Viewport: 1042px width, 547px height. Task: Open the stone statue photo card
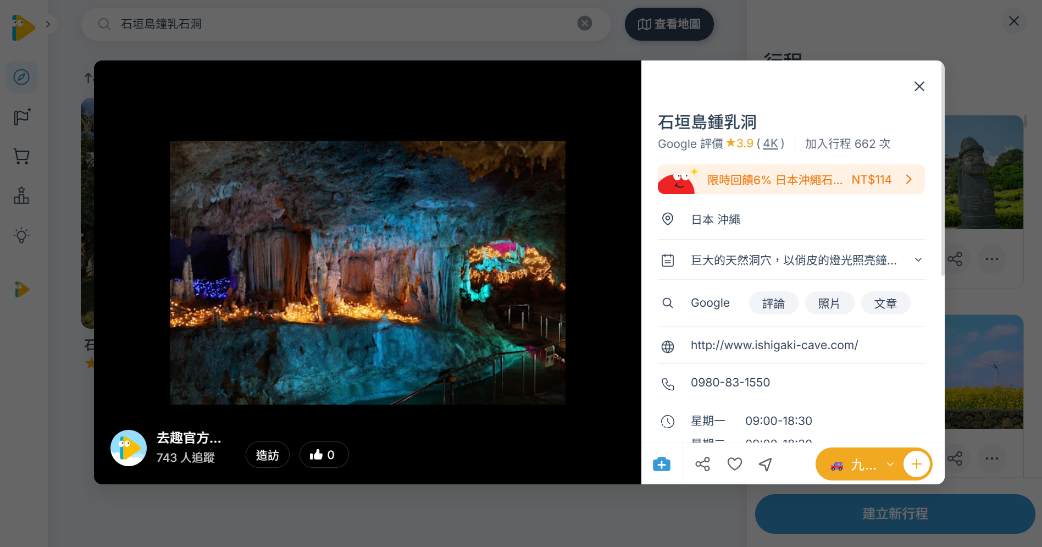point(984,172)
